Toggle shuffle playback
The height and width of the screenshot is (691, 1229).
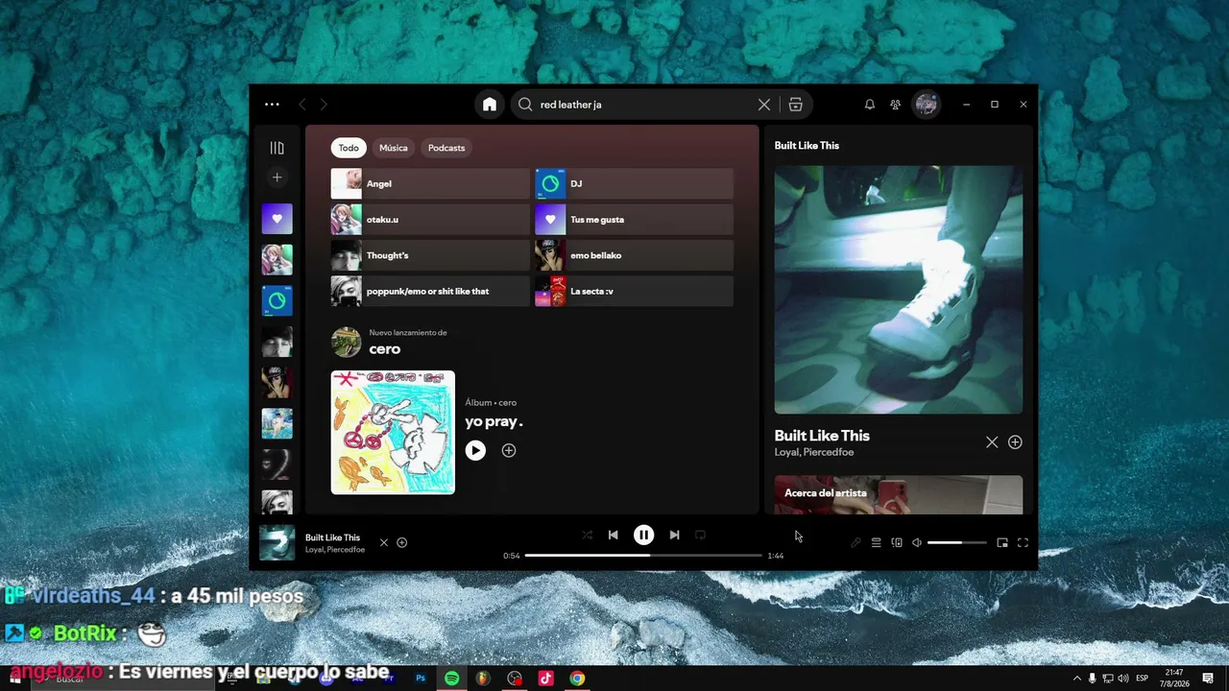(x=588, y=536)
